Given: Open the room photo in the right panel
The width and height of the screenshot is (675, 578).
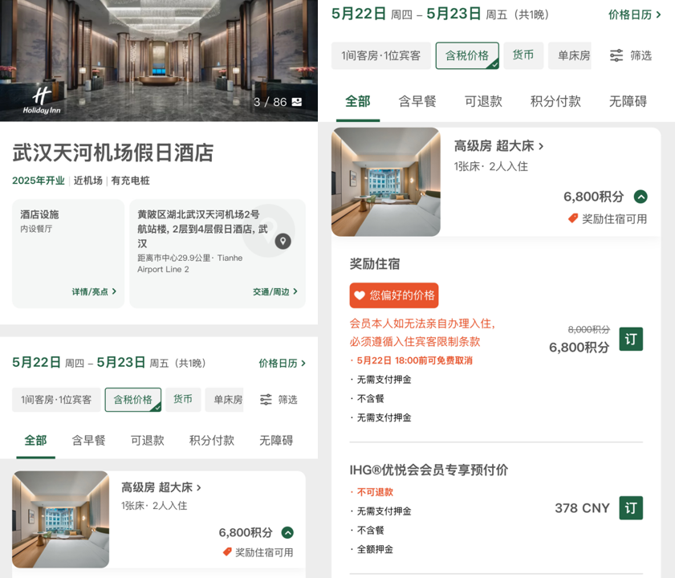Looking at the screenshot, I should 386,181.
